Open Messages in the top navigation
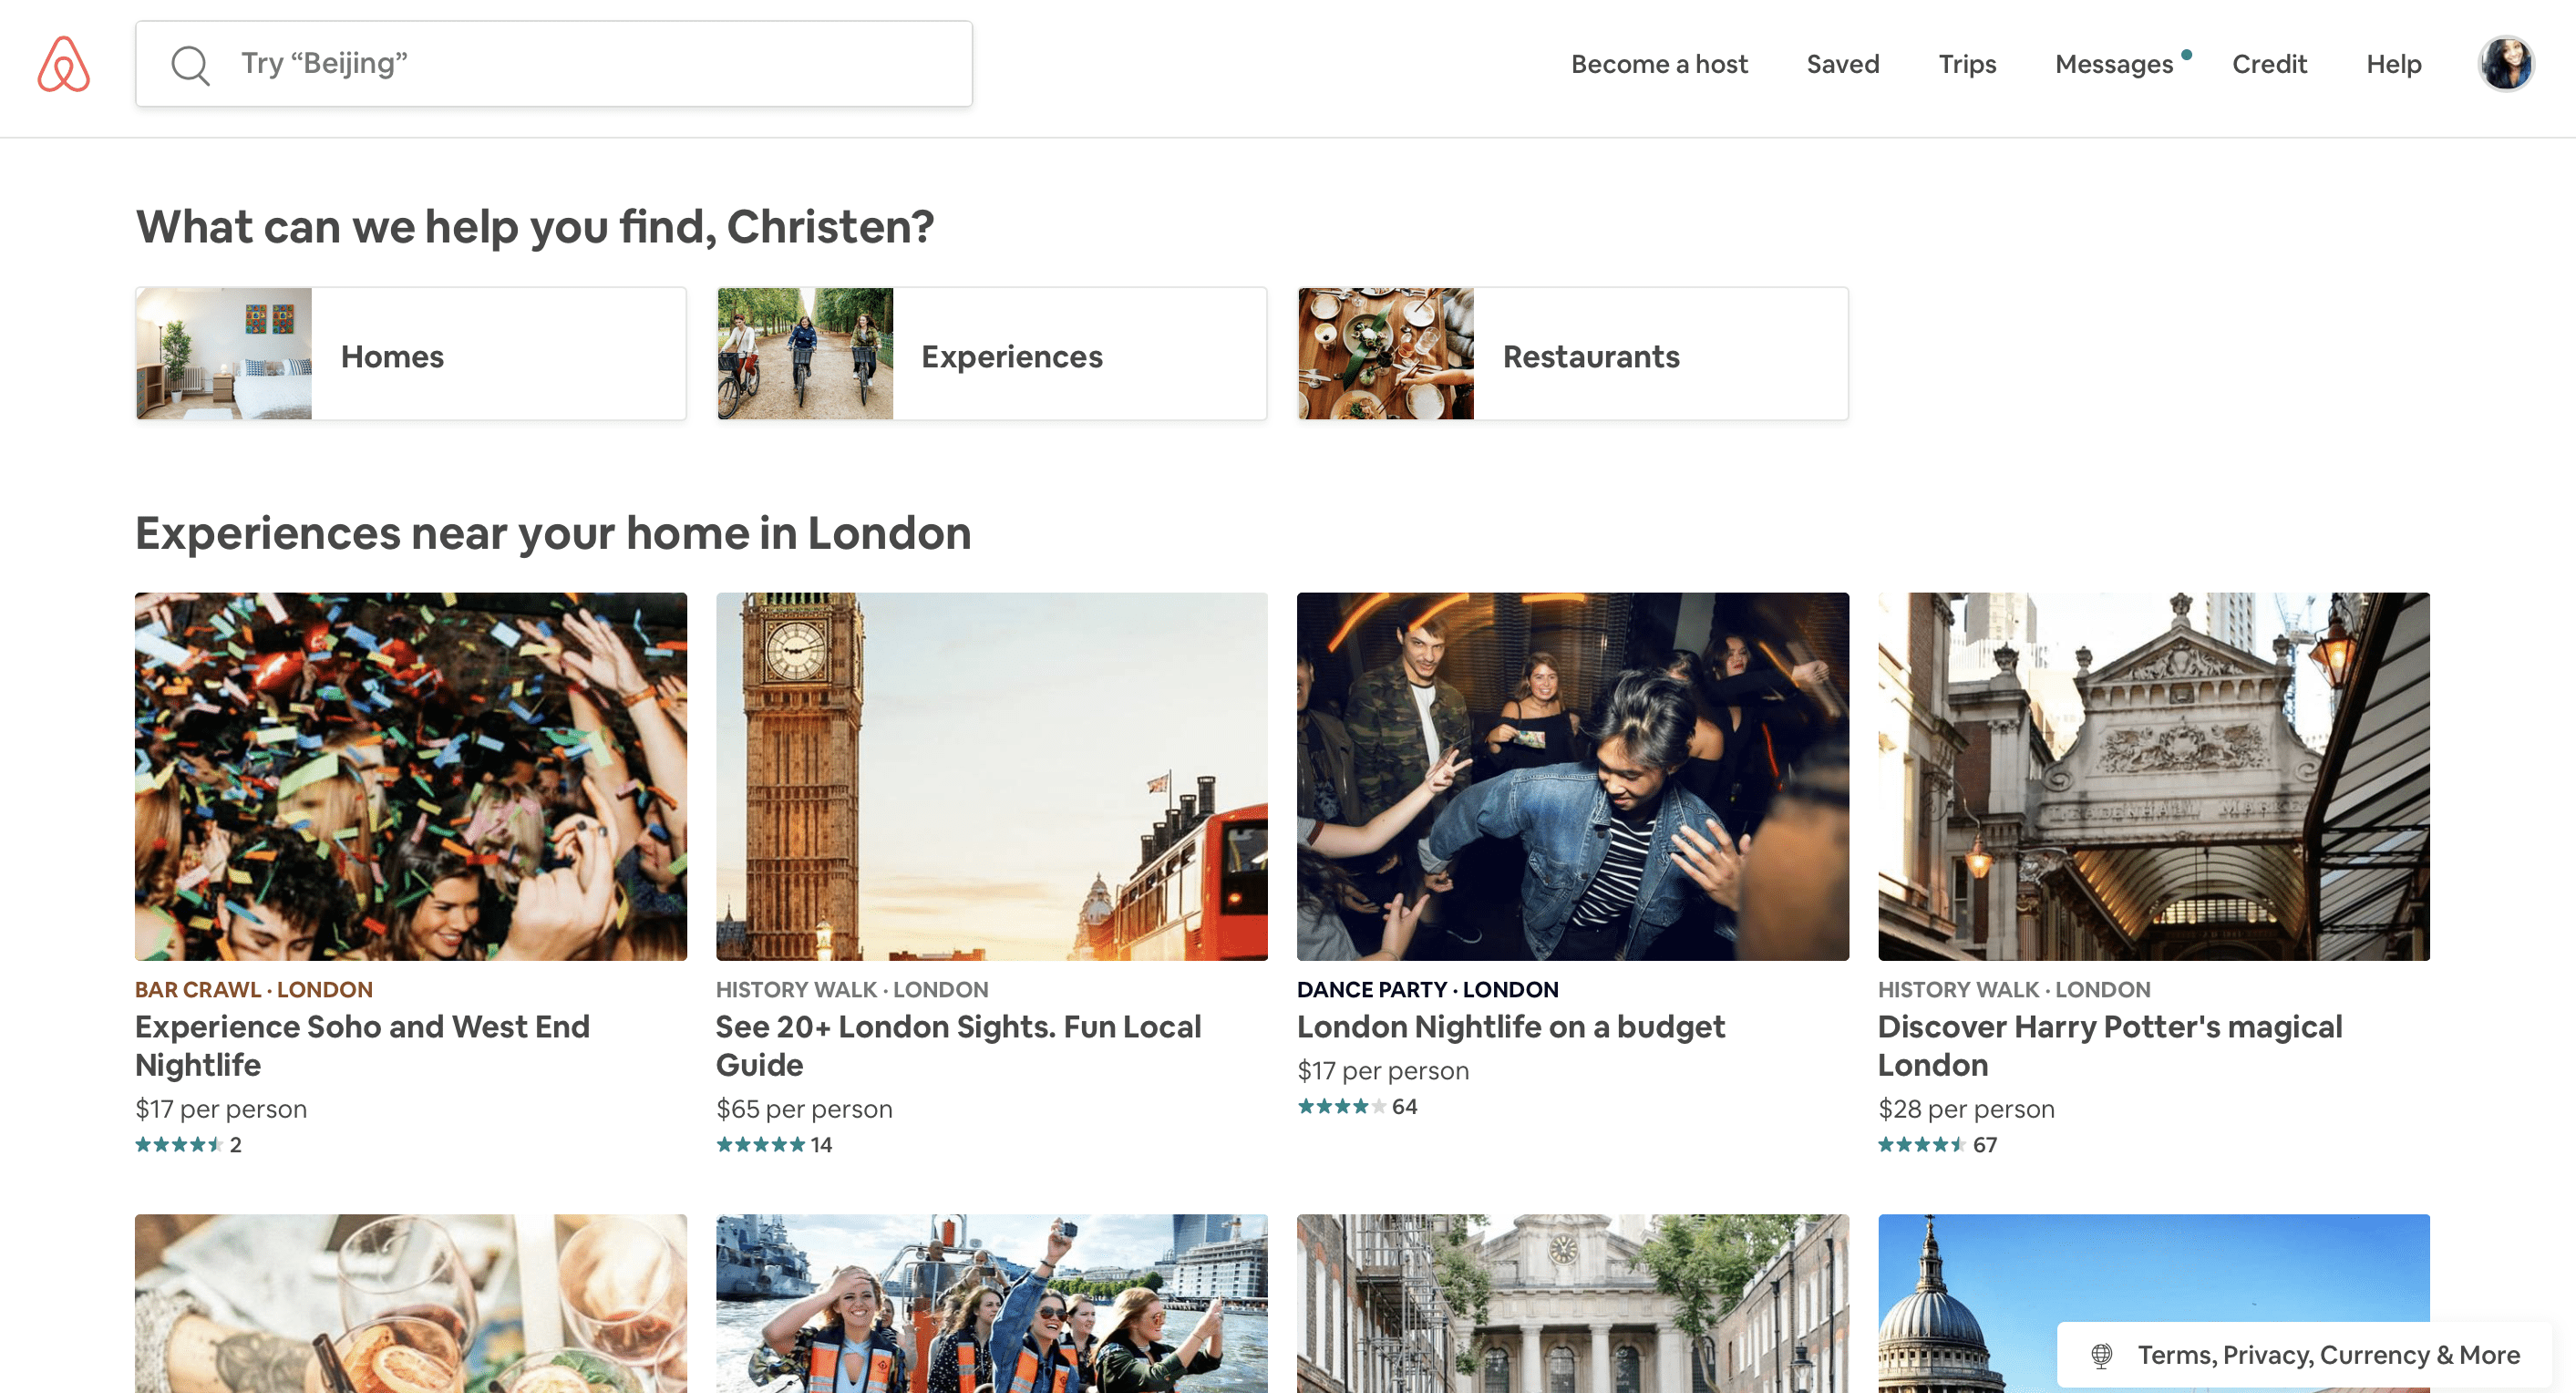 (x=2113, y=64)
